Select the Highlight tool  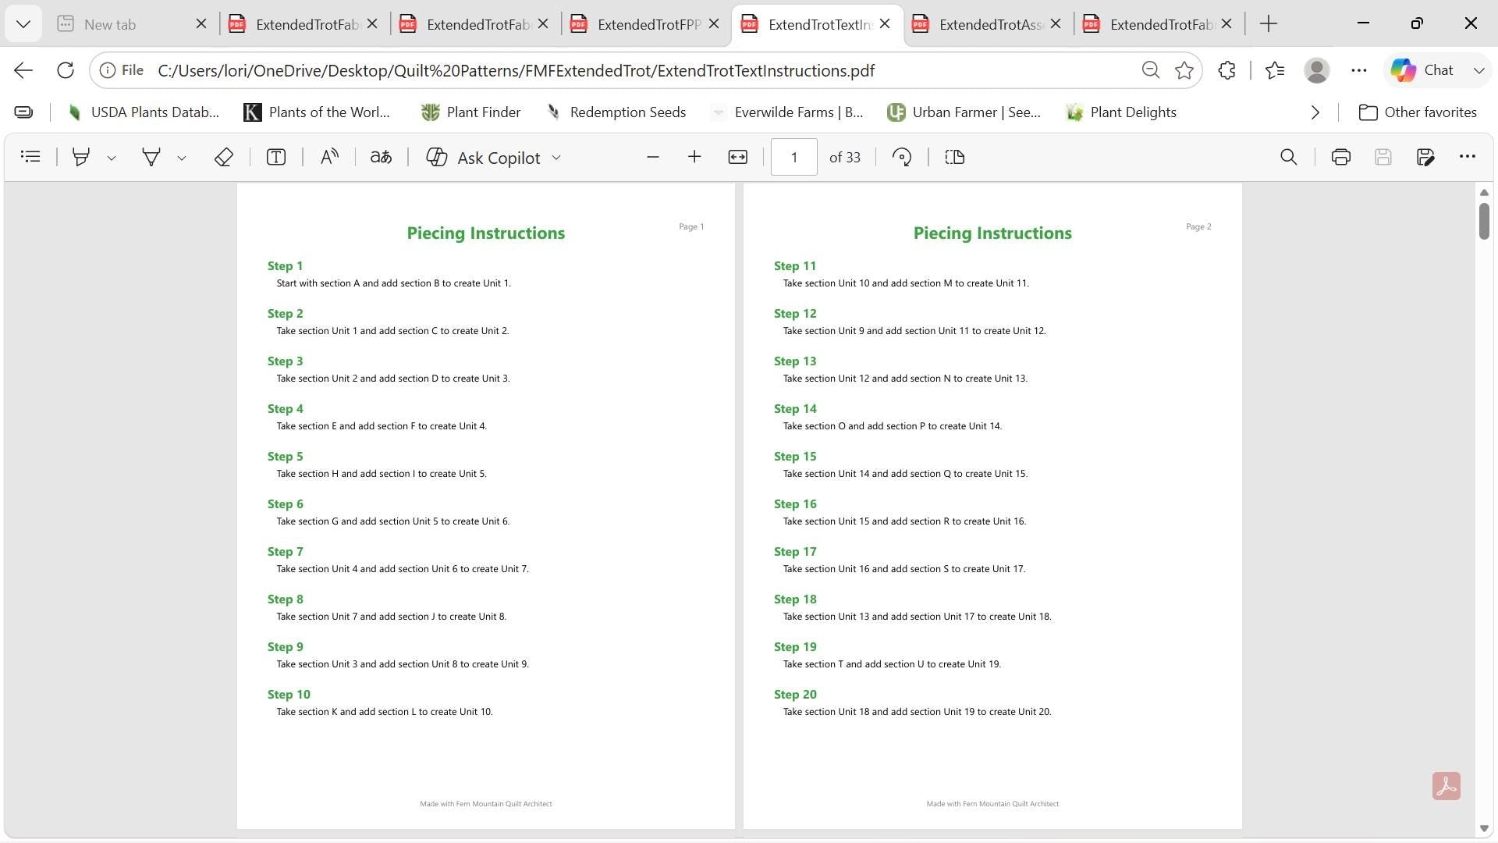click(x=80, y=157)
